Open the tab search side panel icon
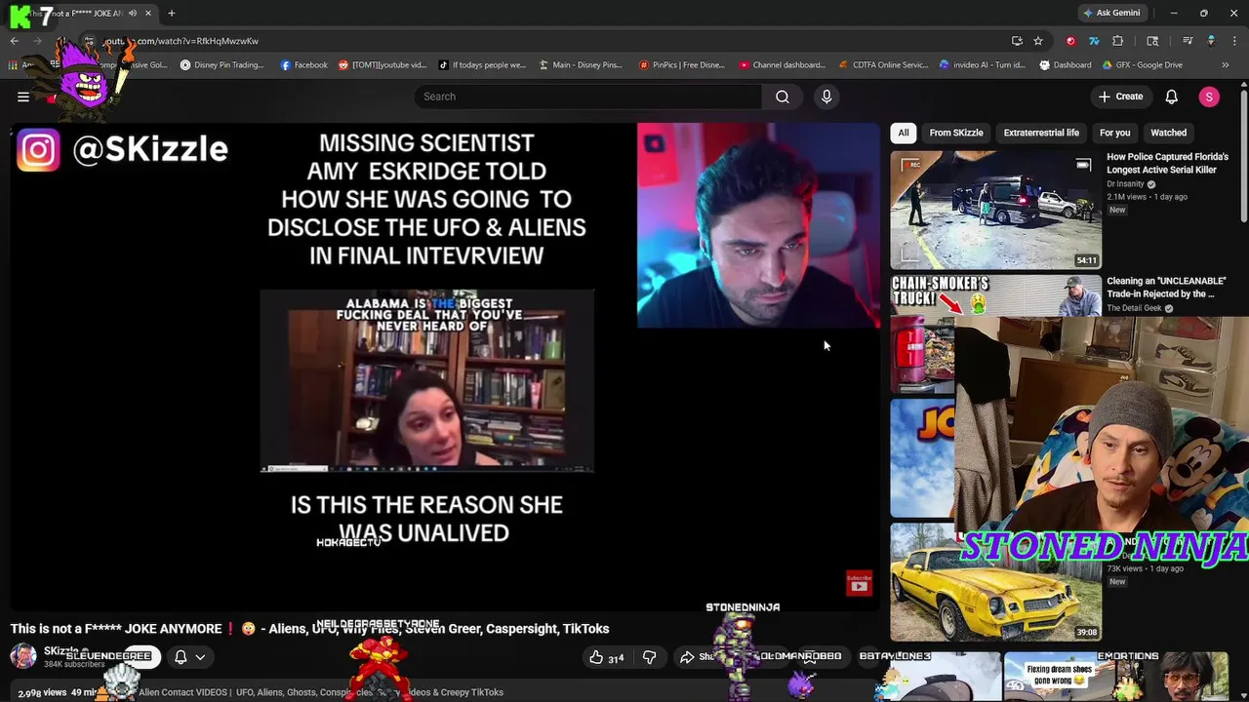This screenshot has width=1249, height=702. pos(1152,41)
